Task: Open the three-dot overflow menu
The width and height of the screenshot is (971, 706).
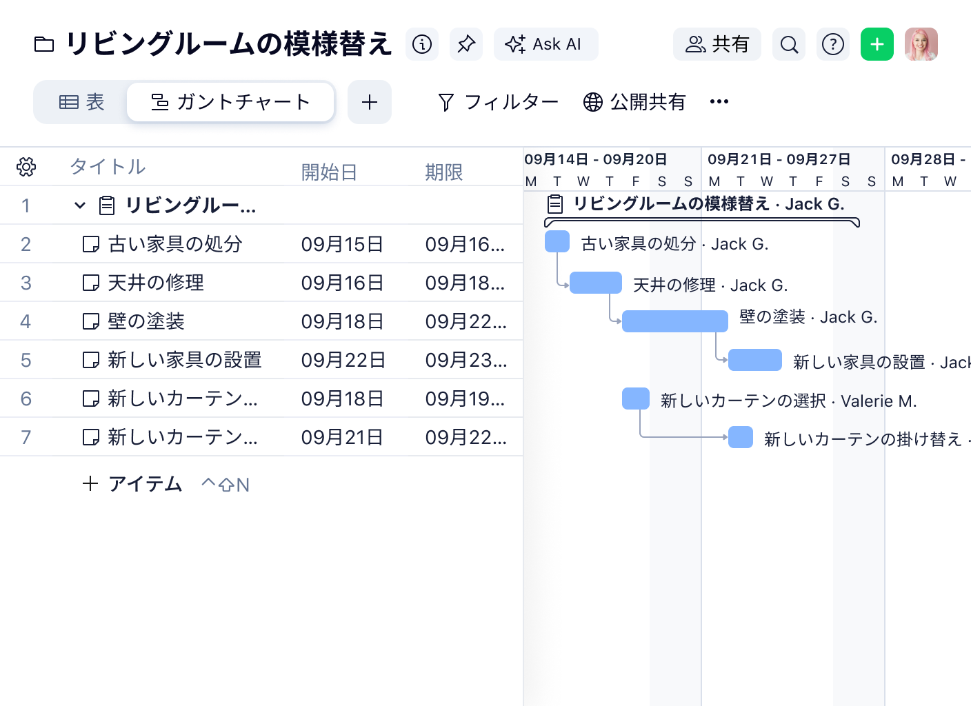Action: 719,101
